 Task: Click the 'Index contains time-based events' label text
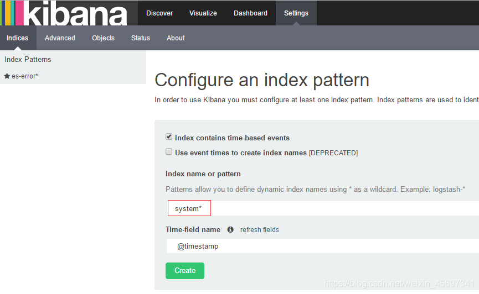pyautogui.click(x=232, y=138)
